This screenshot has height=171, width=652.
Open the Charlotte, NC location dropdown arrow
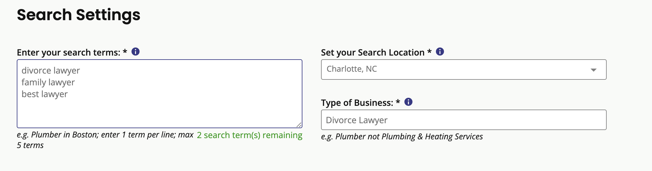click(x=593, y=70)
